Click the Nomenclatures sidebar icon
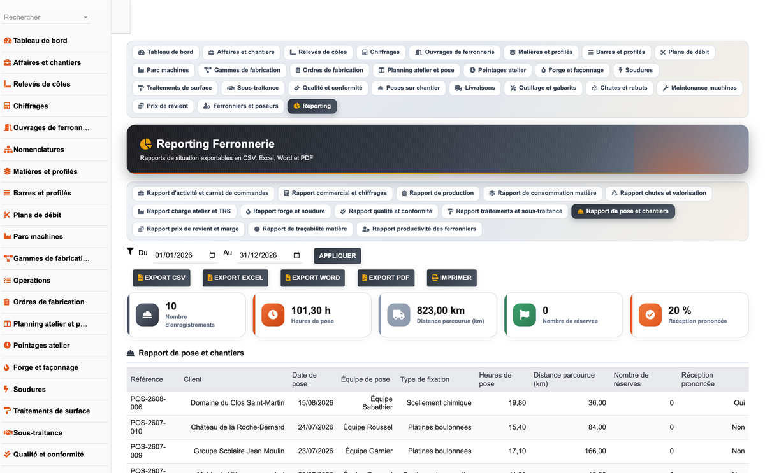 click(x=8, y=150)
